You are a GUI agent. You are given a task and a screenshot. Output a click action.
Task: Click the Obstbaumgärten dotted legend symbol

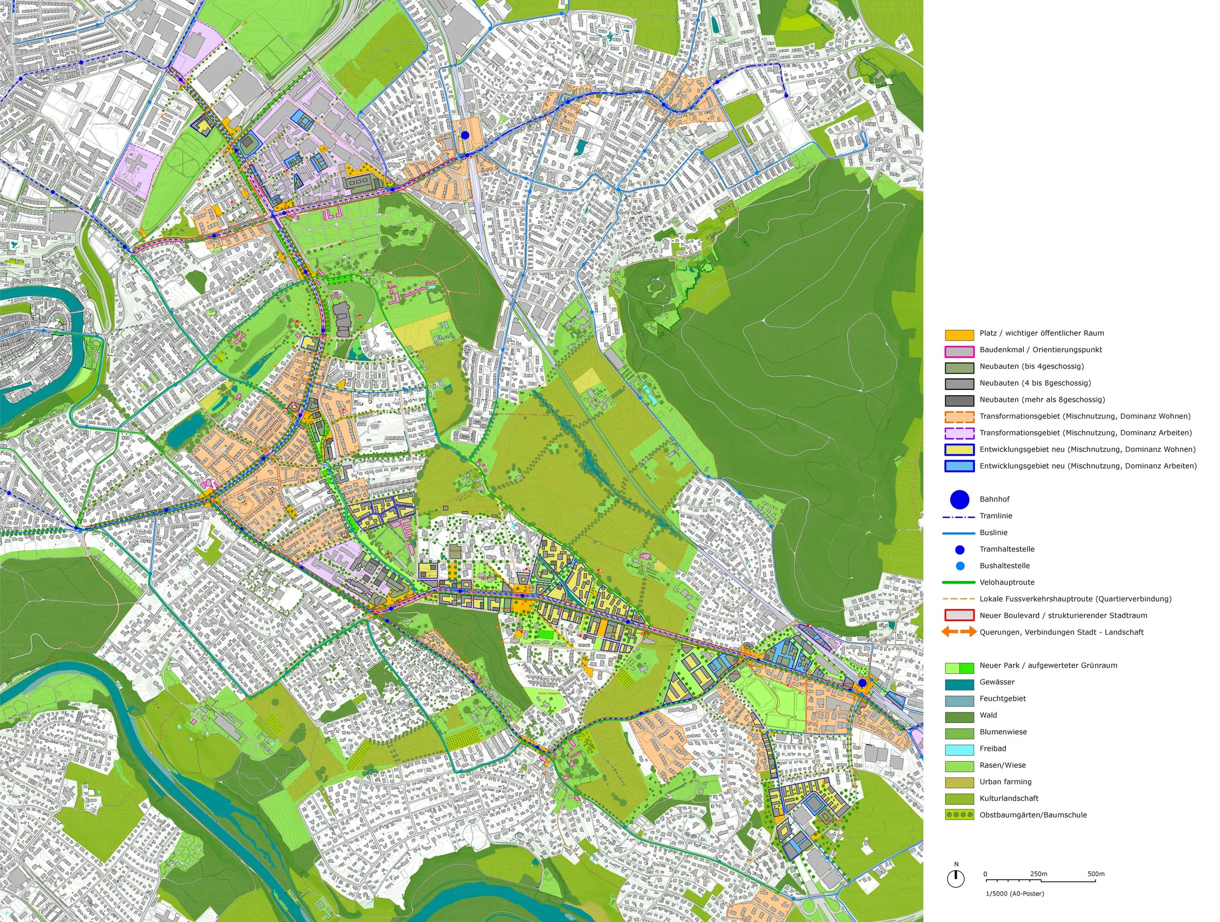pos(959,815)
